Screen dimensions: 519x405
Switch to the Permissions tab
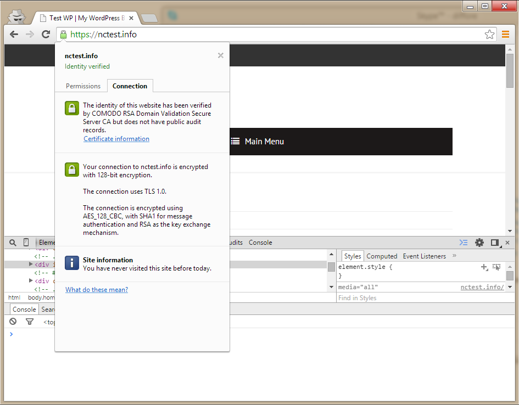[x=83, y=86]
